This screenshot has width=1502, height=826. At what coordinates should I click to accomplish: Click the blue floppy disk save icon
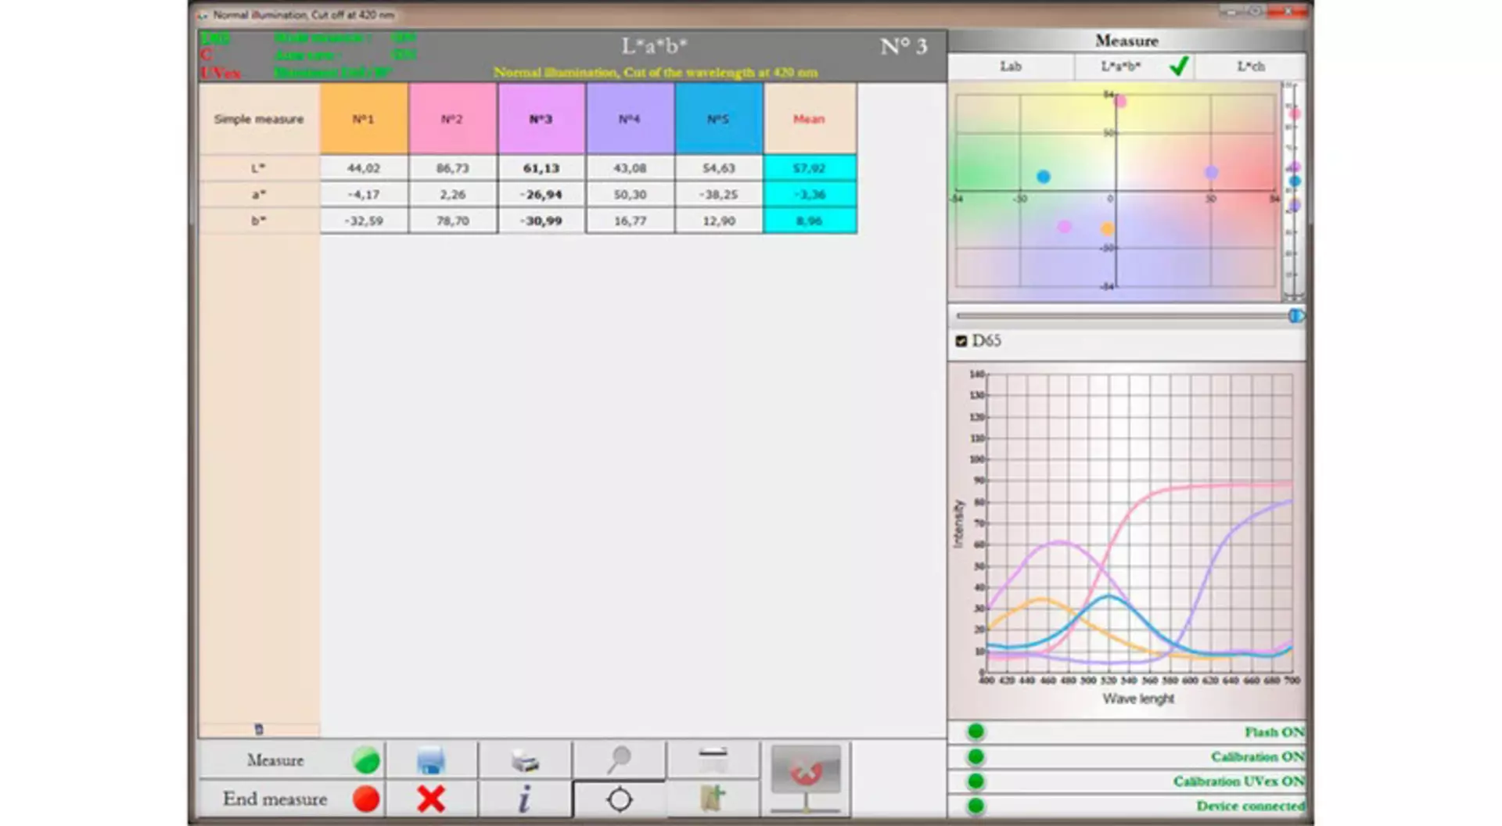pyautogui.click(x=431, y=760)
